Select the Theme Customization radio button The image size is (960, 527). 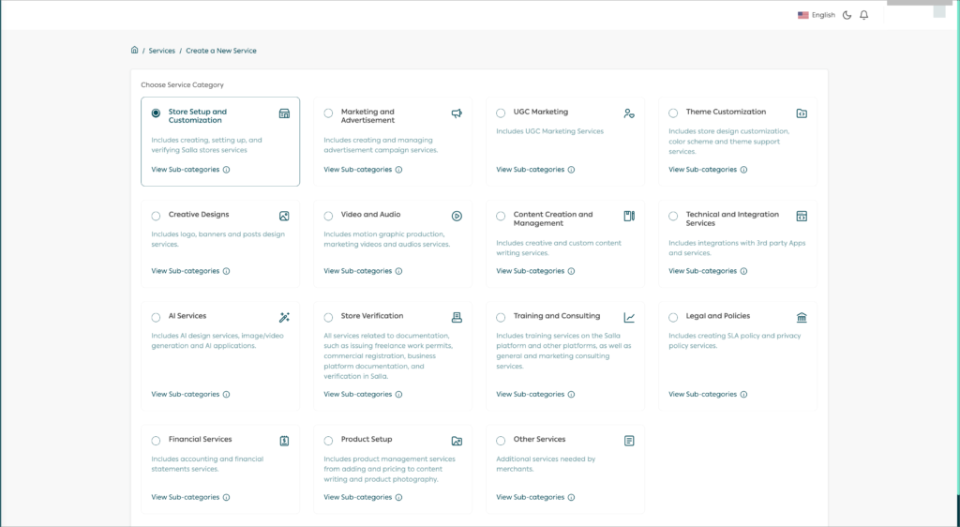pyautogui.click(x=673, y=113)
